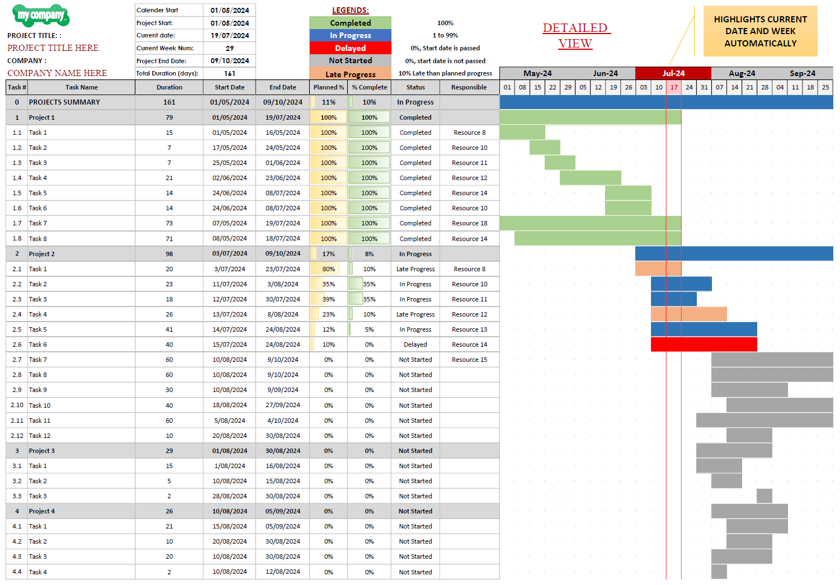This screenshot has width=840, height=585.
Task: Click the blue PROJECTS SUMMARY Gantt bar
Action: (666, 102)
